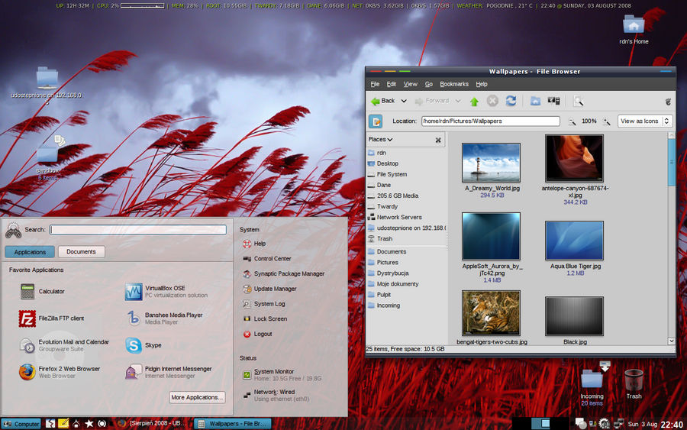The image size is (687, 430).
Task: Open the Go menu
Action: point(428,84)
